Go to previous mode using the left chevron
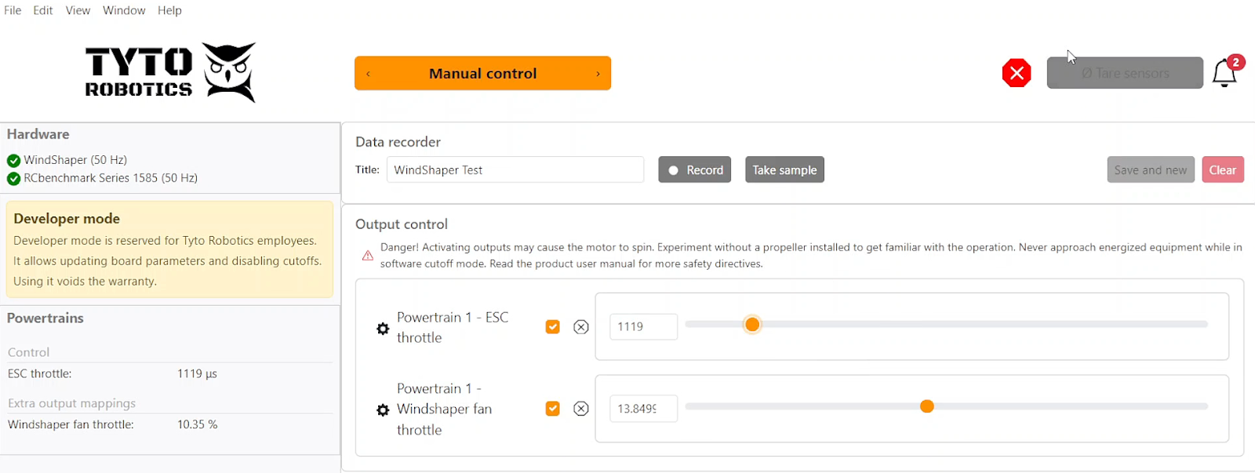 point(368,74)
